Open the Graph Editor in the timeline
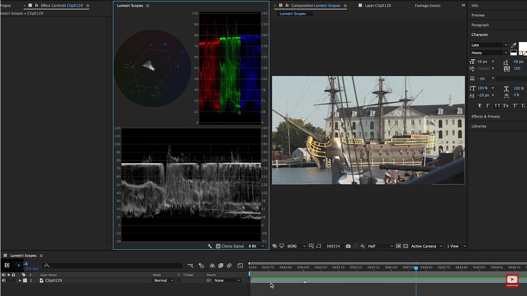The height and width of the screenshot is (296, 527). point(240,266)
